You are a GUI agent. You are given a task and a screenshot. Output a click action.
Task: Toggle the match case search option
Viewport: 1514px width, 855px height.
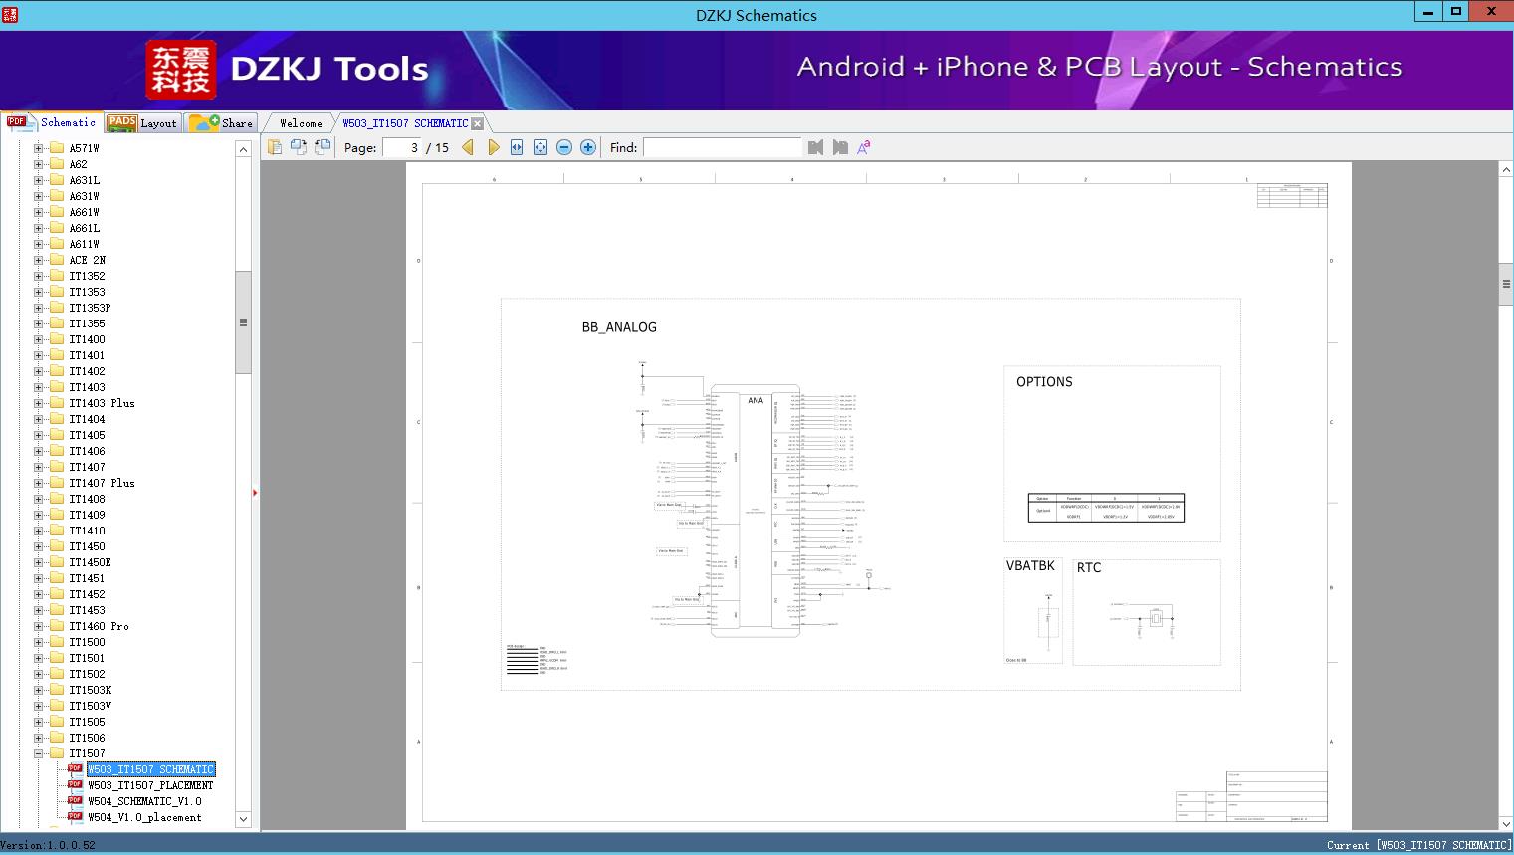(x=864, y=147)
